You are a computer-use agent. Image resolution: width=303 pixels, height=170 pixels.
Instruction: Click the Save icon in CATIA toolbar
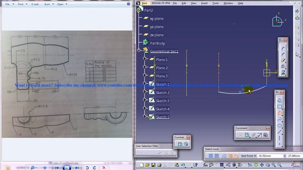coord(153,165)
